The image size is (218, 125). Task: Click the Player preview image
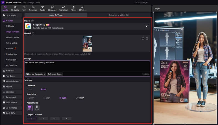pos(185,68)
